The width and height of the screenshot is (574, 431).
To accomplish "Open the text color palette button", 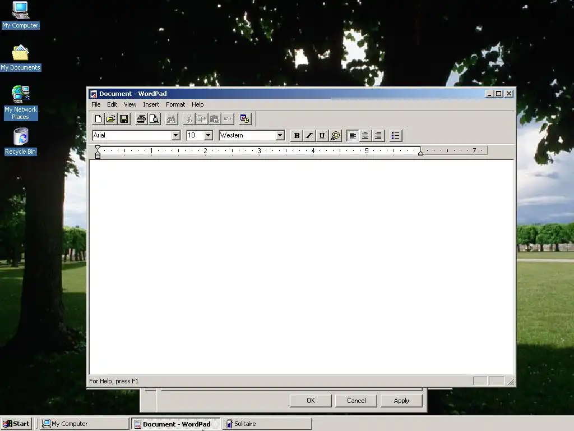I will 335,136.
